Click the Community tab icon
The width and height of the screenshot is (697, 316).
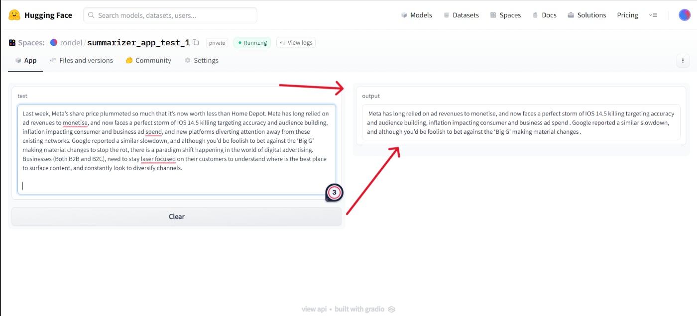point(129,60)
